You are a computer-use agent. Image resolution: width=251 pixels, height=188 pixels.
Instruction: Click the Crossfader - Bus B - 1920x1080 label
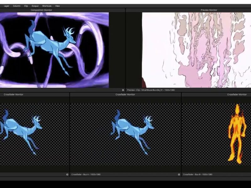point(198,175)
